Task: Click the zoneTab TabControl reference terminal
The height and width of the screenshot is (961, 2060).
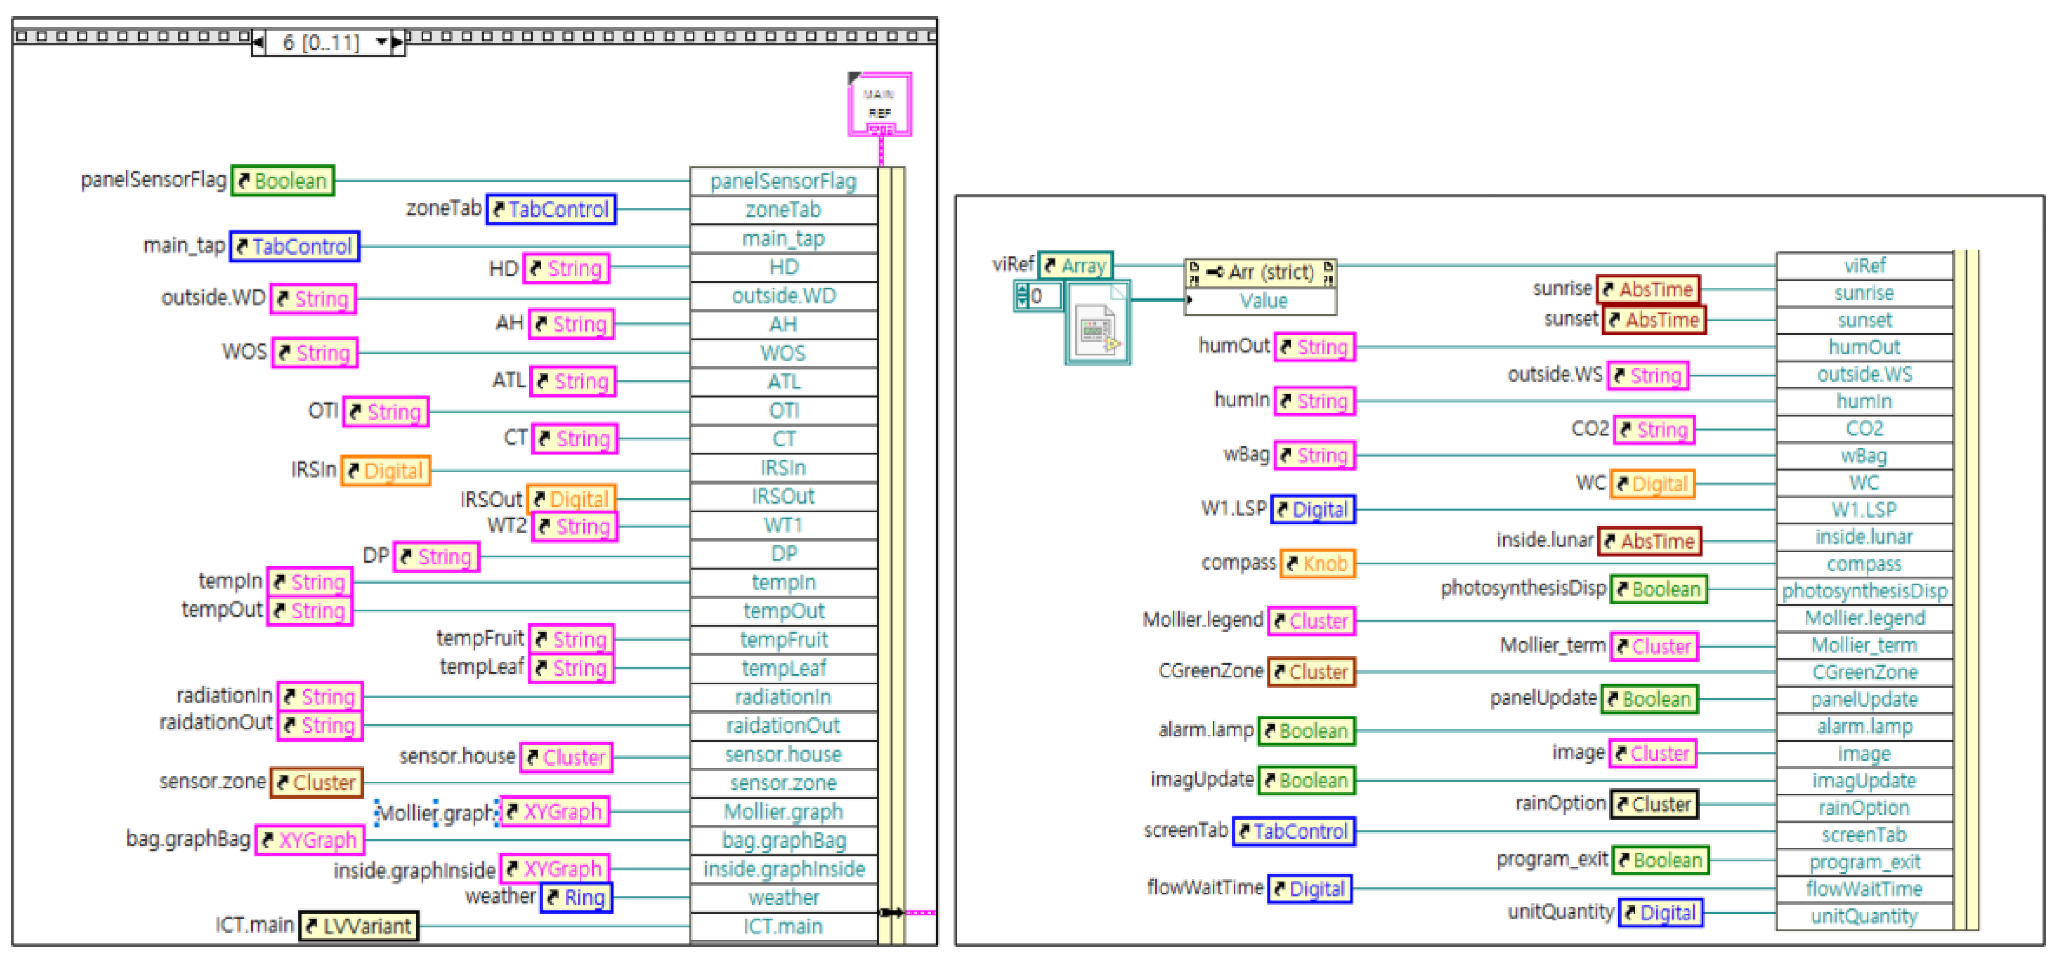Action: (551, 210)
